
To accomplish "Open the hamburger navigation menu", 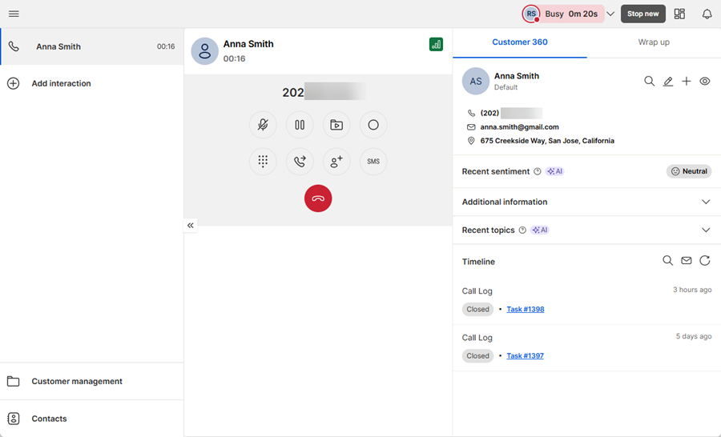I will coord(14,14).
